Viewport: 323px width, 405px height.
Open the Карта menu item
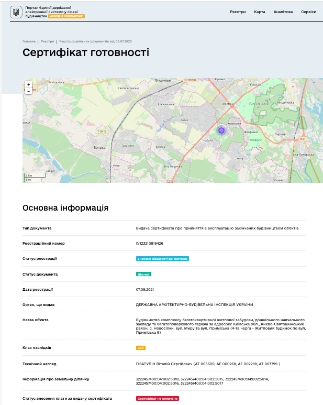(259, 12)
